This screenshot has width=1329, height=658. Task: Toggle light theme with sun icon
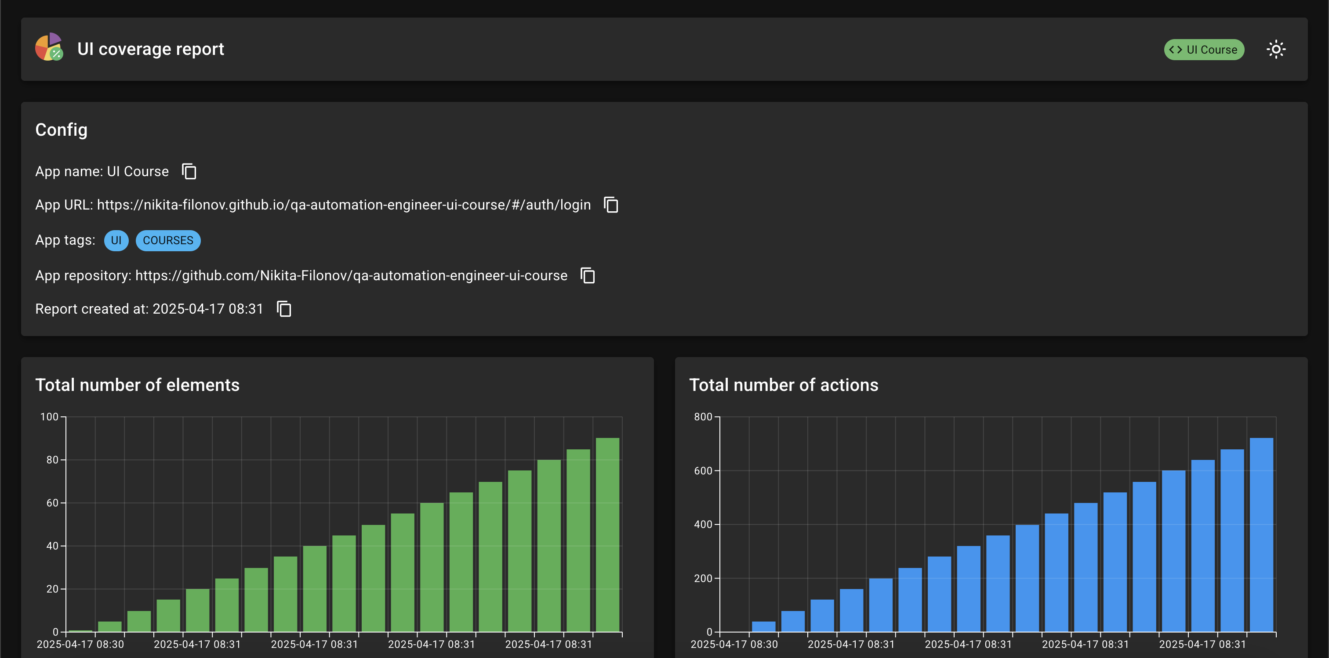(x=1276, y=50)
